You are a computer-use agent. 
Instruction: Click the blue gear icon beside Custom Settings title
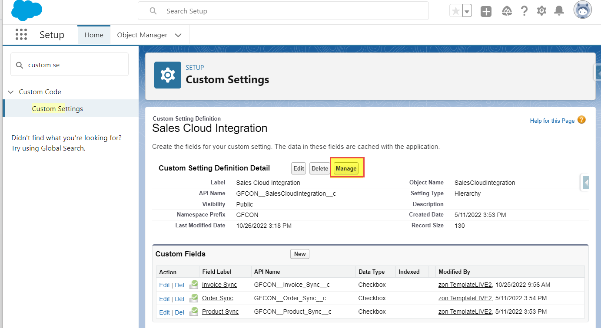click(x=168, y=75)
